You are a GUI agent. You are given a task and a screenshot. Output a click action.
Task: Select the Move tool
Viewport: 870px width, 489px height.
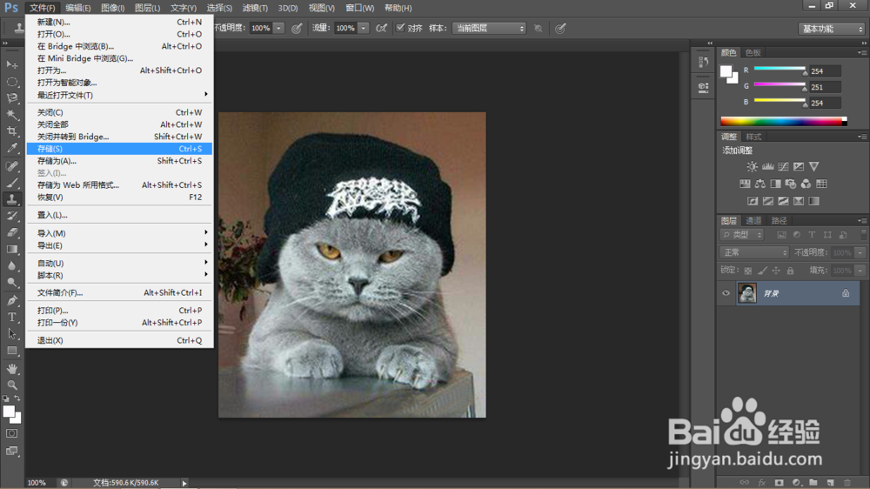(11, 65)
